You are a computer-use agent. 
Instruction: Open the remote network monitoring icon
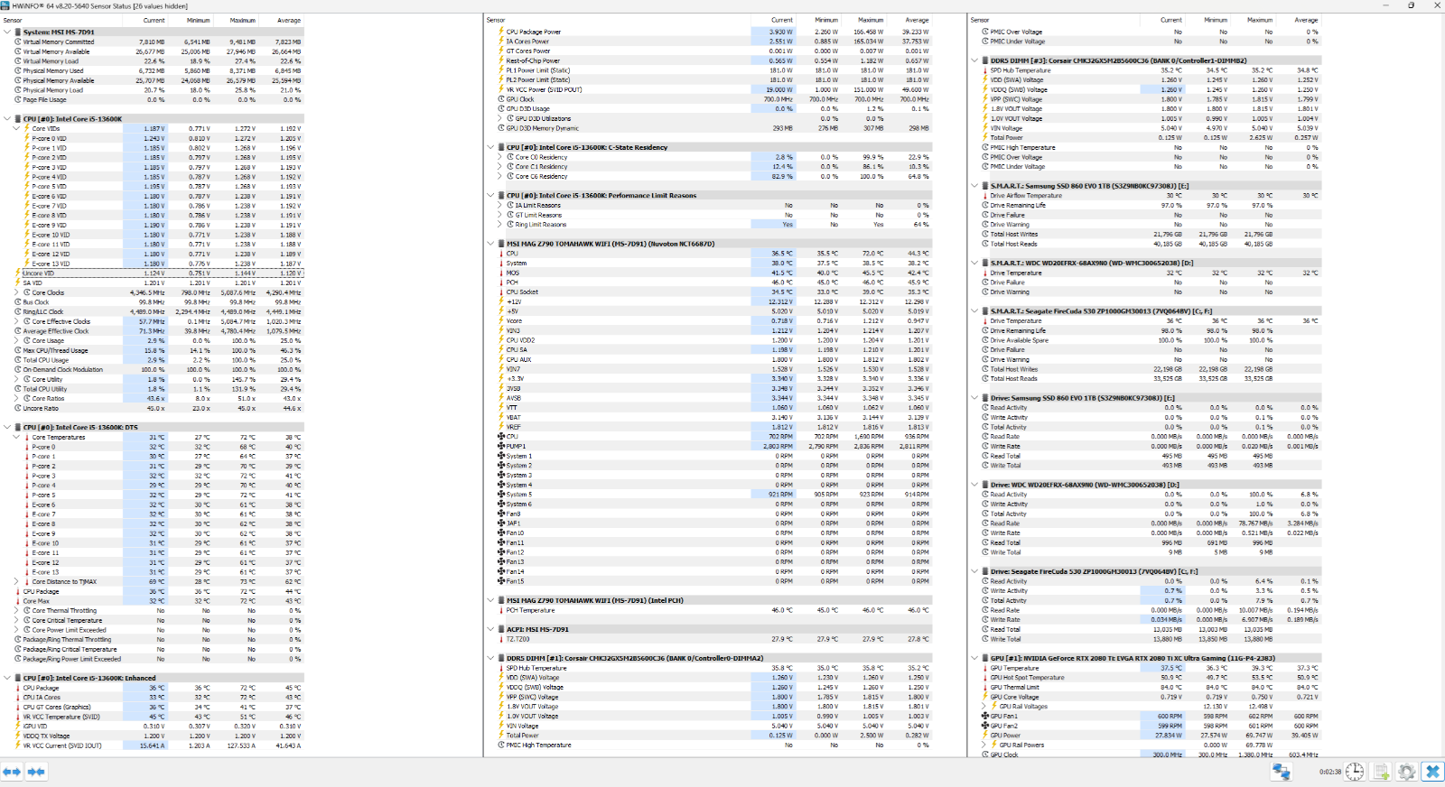(1282, 772)
